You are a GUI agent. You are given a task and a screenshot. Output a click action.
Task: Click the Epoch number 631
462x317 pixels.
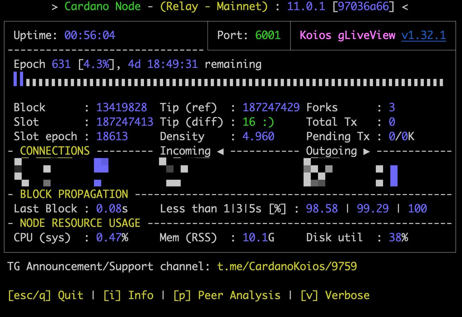click(61, 64)
